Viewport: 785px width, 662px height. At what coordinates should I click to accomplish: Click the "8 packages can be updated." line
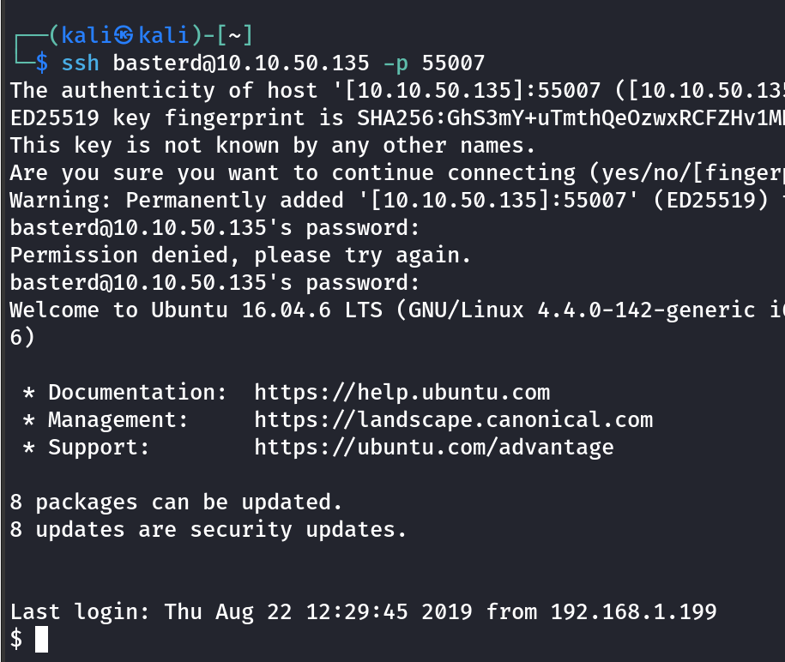[176, 503]
